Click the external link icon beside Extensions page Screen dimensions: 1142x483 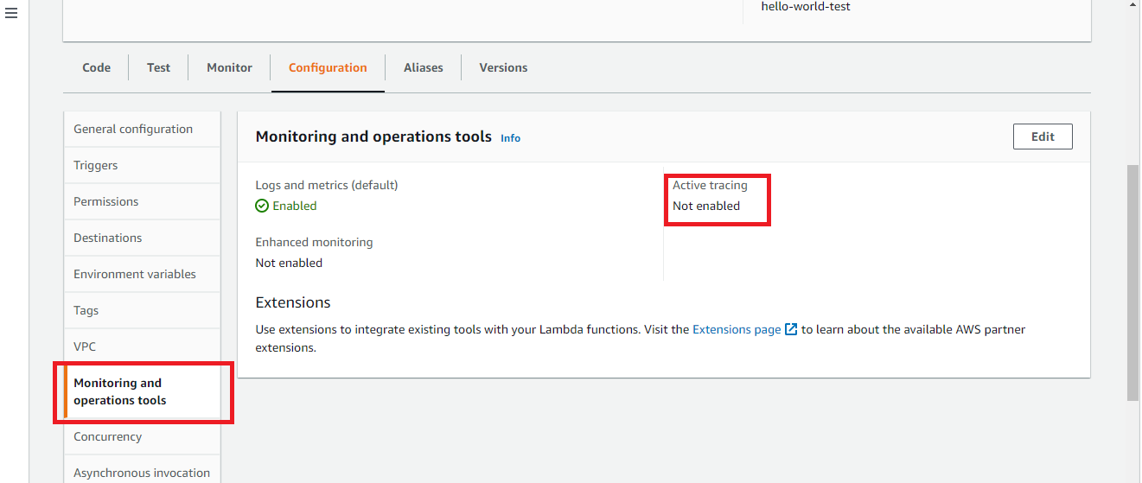(791, 329)
